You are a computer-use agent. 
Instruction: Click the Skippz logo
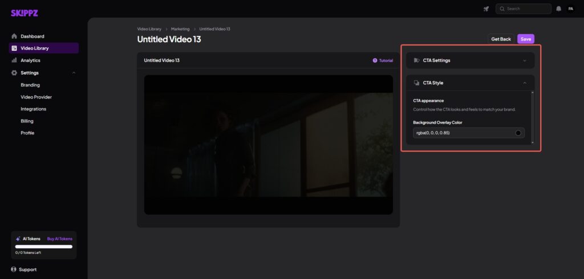click(x=24, y=13)
